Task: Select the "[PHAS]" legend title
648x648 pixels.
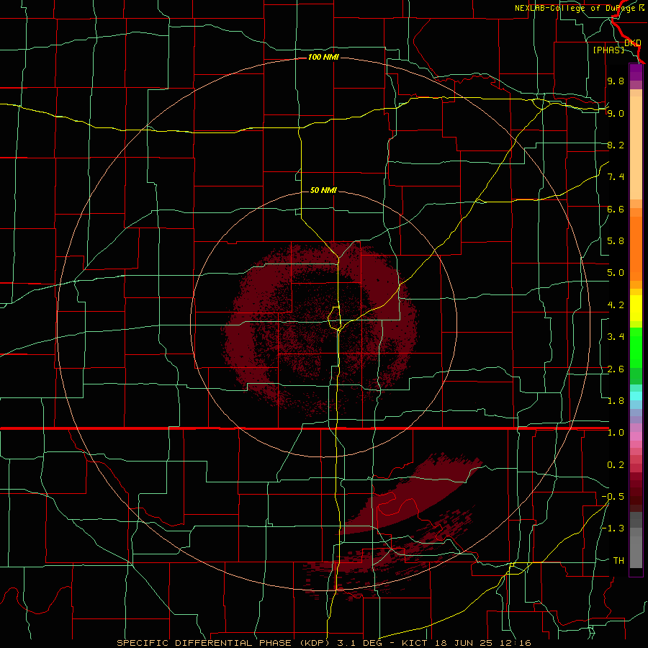Action: (x=608, y=50)
